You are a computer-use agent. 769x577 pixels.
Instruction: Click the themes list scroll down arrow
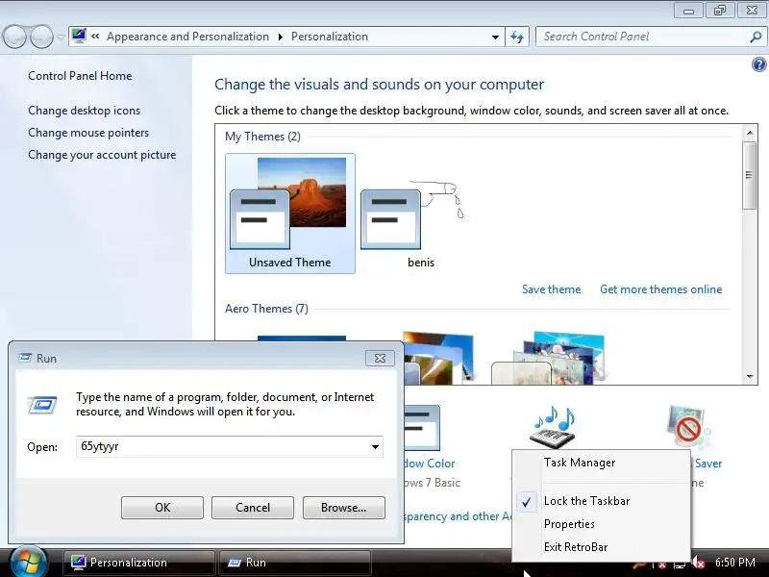pyautogui.click(x=750, y=376)
